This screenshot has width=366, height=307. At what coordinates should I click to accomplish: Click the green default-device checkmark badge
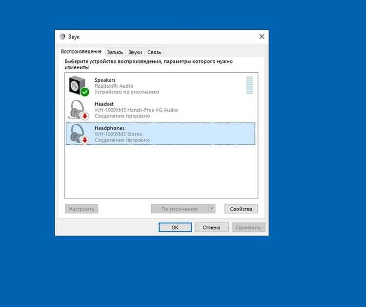pos(85,92)
